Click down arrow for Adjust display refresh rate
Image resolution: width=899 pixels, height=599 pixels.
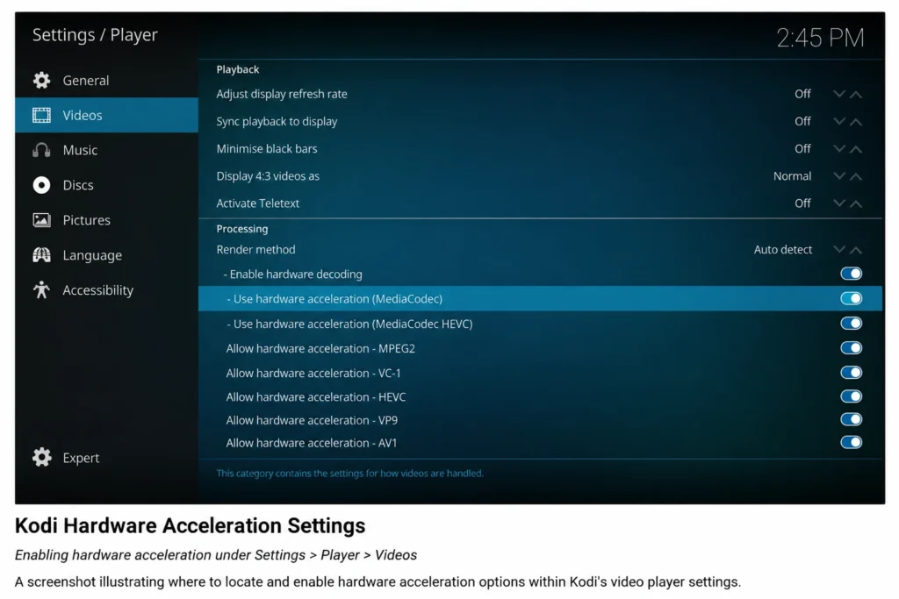(x=839, y=94)
